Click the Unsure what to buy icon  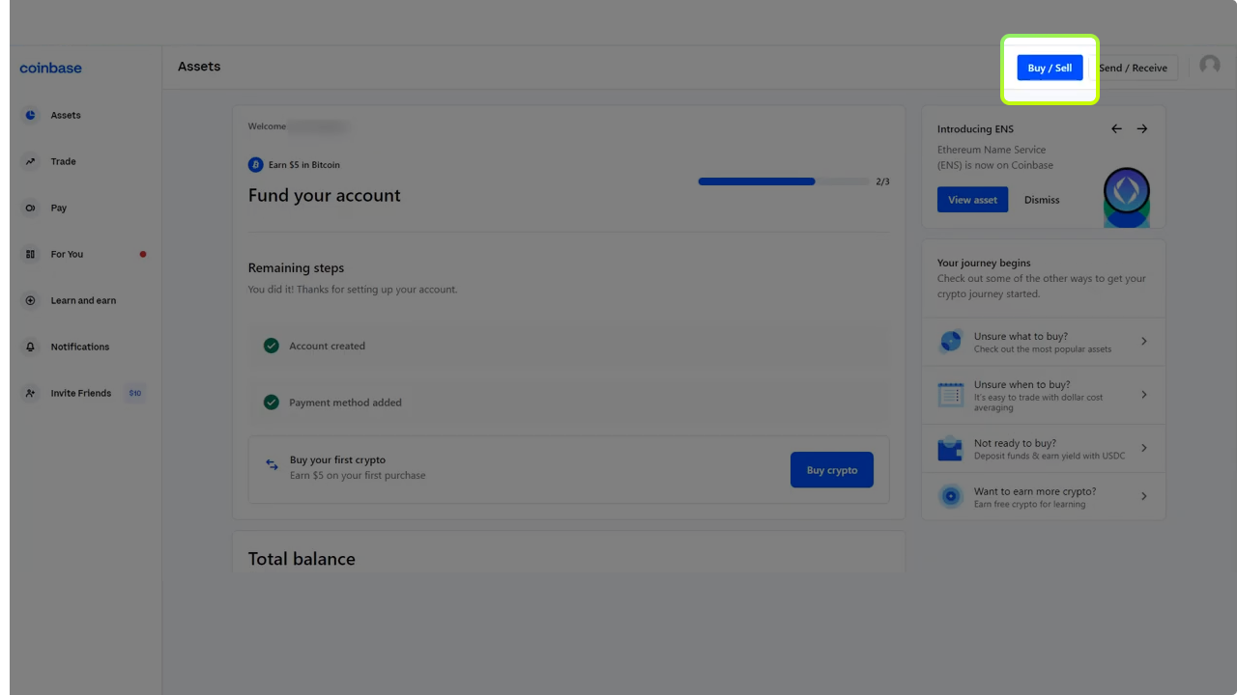click(951, 342)
